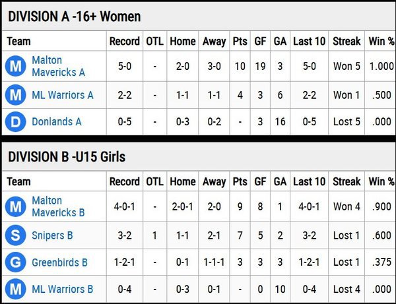The image size is (396, 304).
Task: Select the Win % header in Division B
Action: (x=381, y=181)
